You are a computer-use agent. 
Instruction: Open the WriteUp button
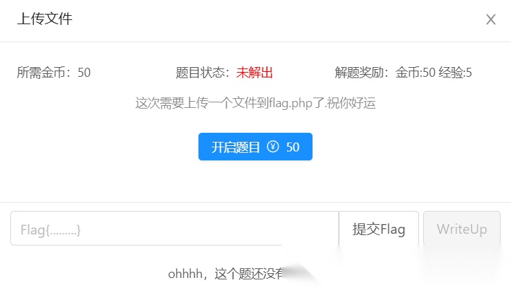point(462,228)
